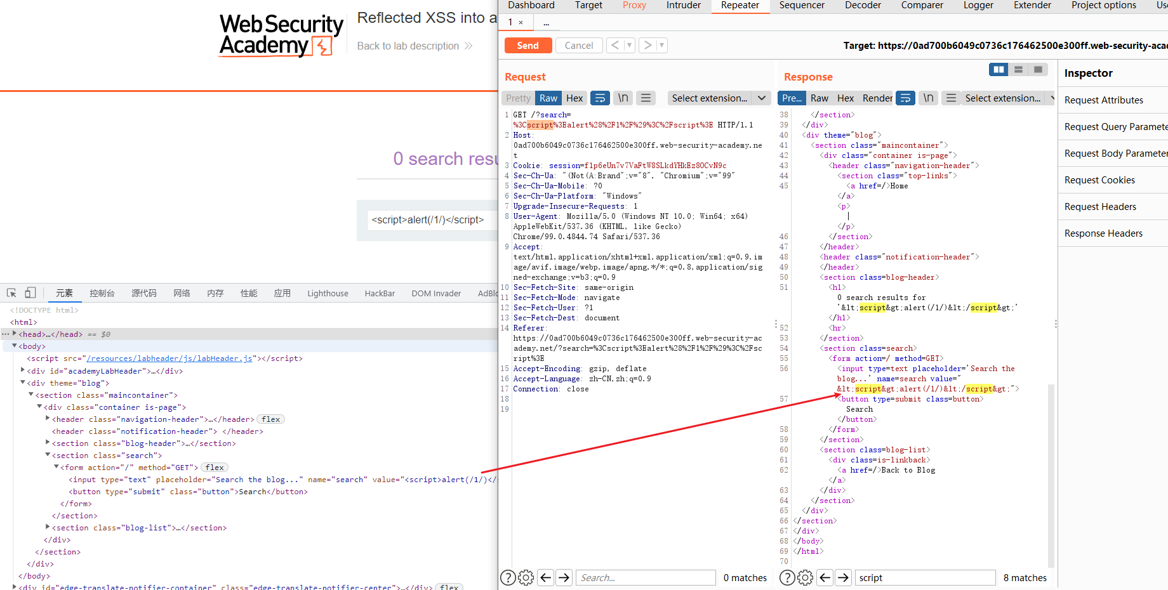Switch Response view to Render

pos(877,98)
